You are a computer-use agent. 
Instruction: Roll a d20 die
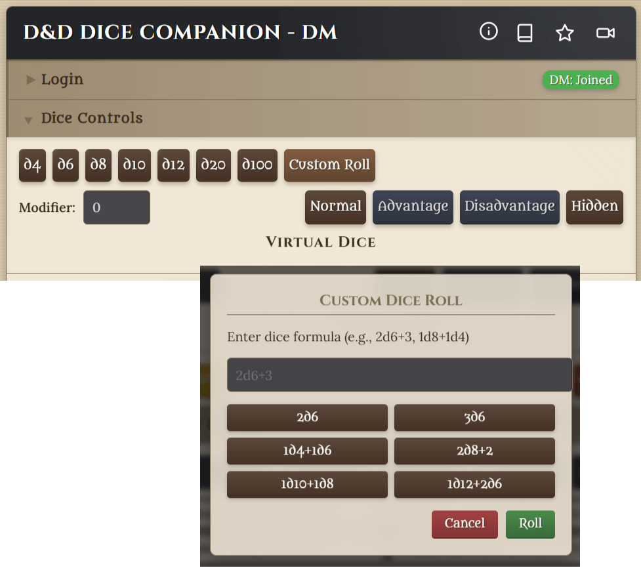tap(213, 165)
